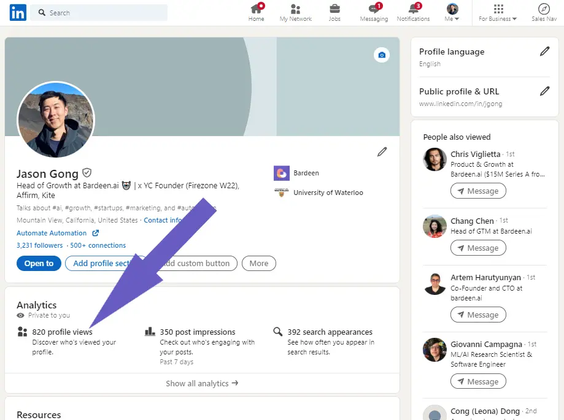The width and height of the screenshot is (564, 420).
Task: Click the camera icon to edit cover photo
Action: (x=382, y=55)
